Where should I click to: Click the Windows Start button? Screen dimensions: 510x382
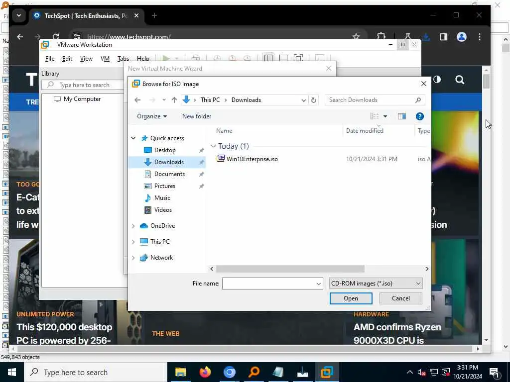(12, 372)
